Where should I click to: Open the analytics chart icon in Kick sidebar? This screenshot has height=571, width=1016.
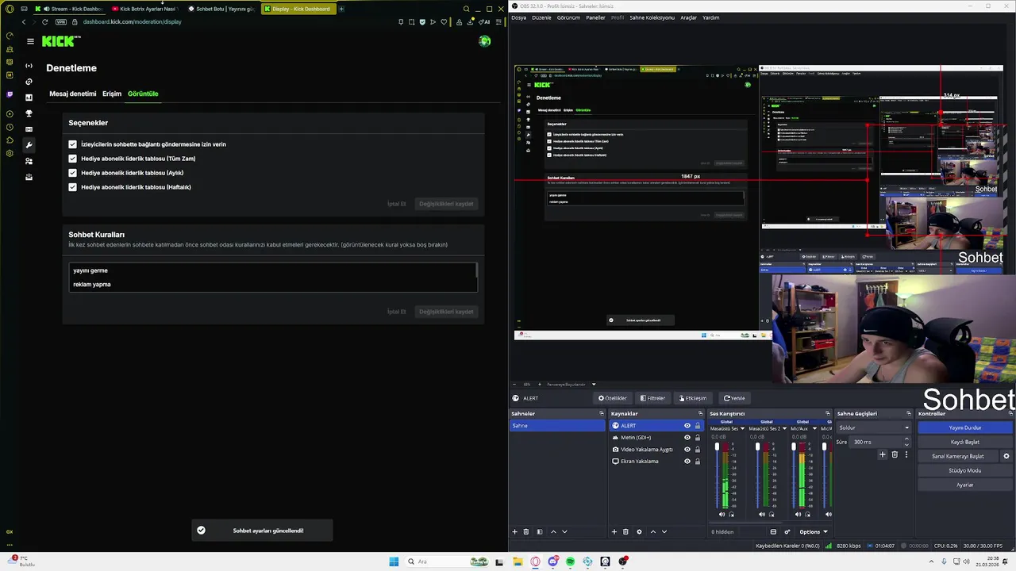pyautogui.click(x=29, y=98)
